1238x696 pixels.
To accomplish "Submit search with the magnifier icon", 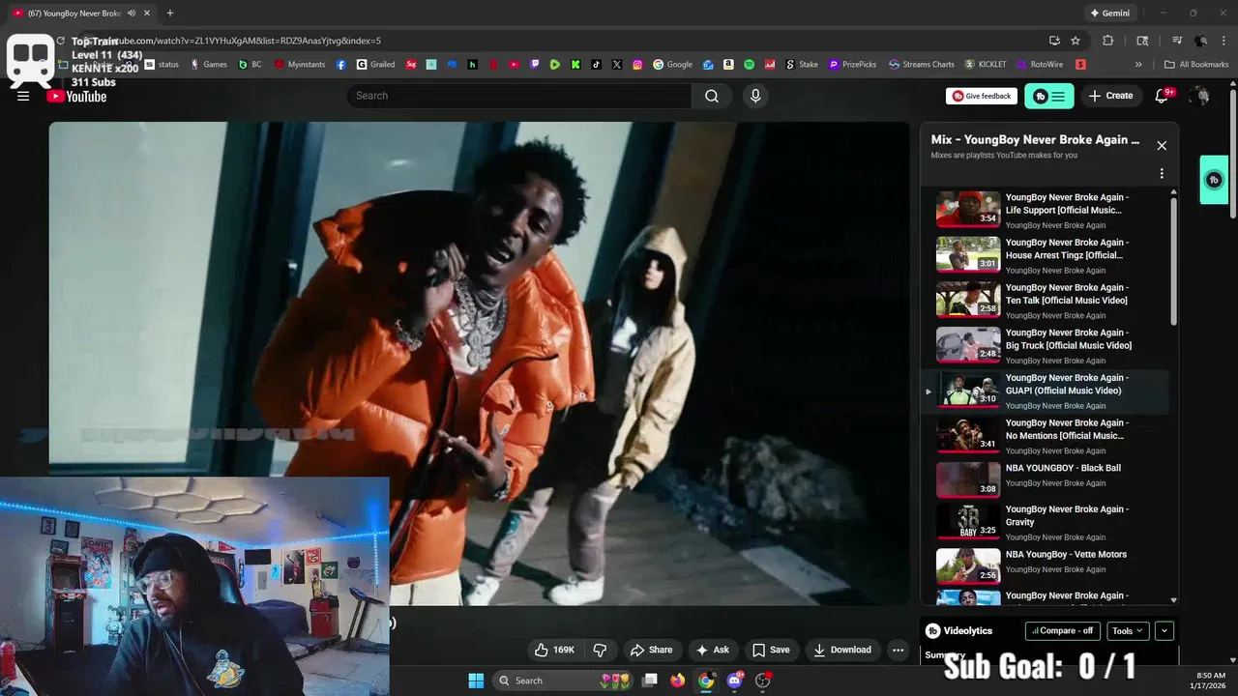I will tap(712, 96).
